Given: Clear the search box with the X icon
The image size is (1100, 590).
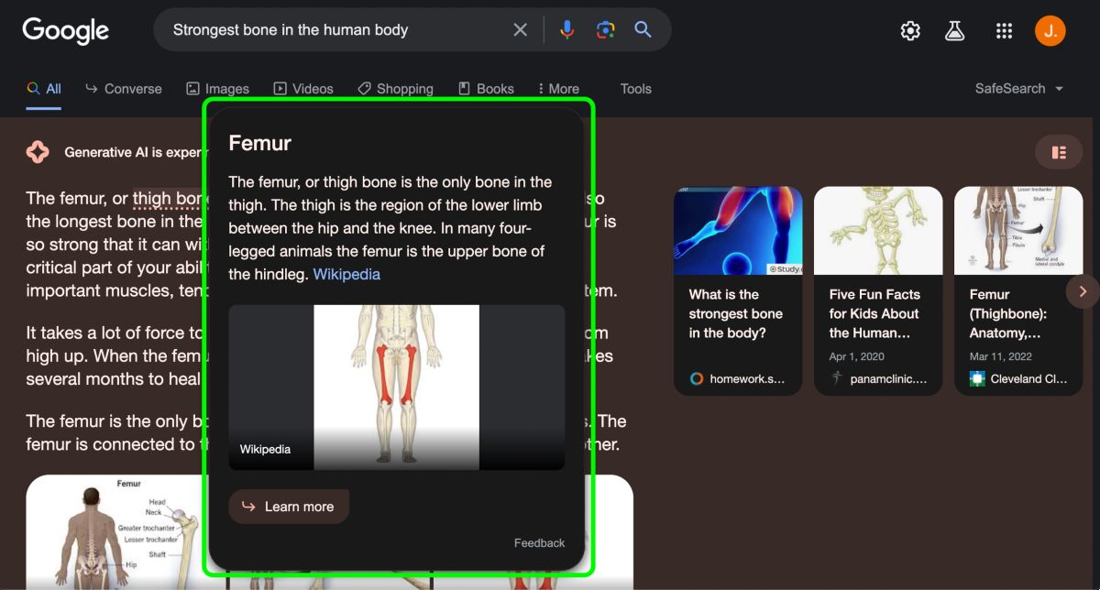Looking at the screenshot, I should click(x=520, y=29).
